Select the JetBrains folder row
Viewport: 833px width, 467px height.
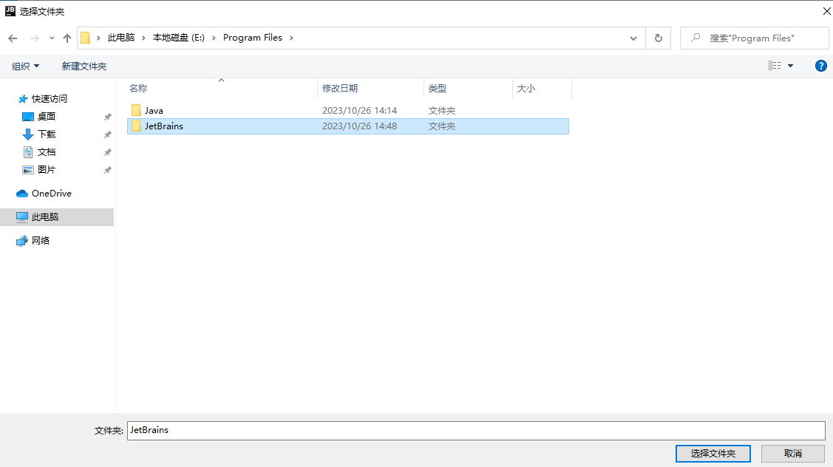[164, 126]
